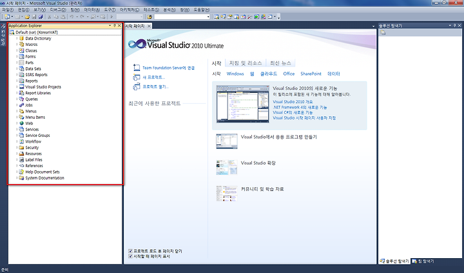The image size is (464, 273).
Task: Expand the Menus tree node
Action: pos(17,111)
